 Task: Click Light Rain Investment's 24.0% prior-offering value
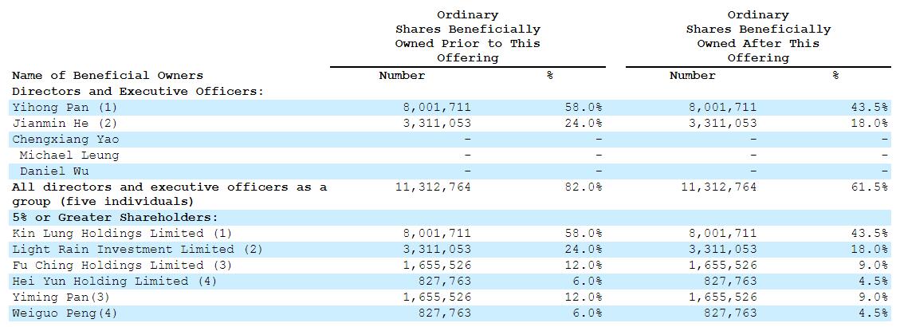click(583, 250)
